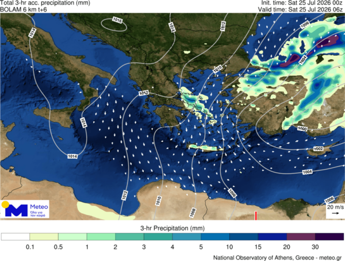Select the pale yellow 0.1-0.5 legend swatch

tap(44, 237)
